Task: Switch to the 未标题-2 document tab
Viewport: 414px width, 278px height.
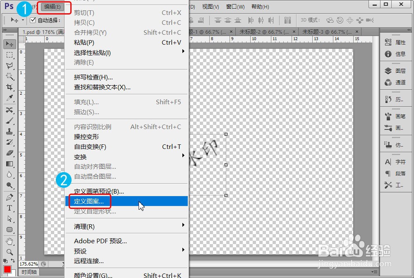Action: (x=264, y=32)
